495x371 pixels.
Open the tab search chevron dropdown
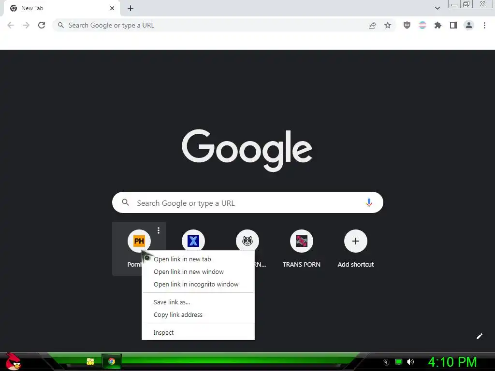437,8
